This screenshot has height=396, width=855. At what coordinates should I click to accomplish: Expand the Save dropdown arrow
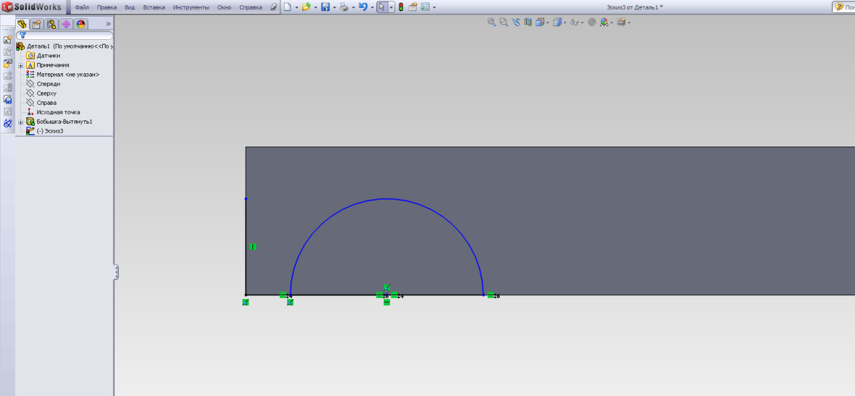click(x=334, y=7)
